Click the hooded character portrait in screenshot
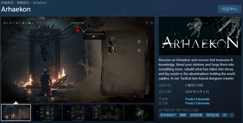The width and height of the screenshot is (243, 123). 112,41
